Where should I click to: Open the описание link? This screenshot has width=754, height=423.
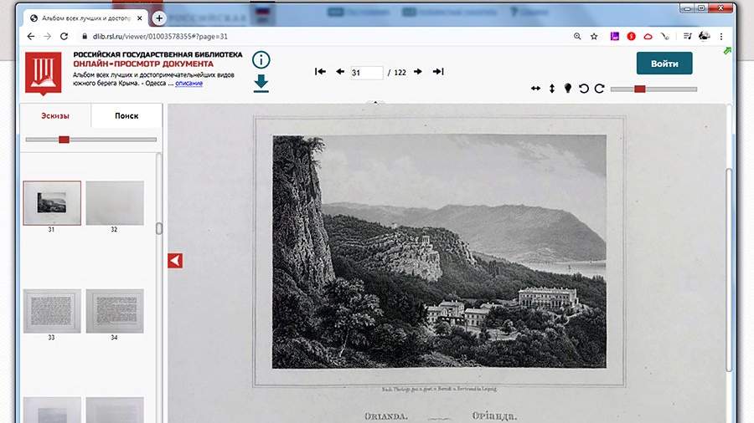[x=188, y=84]
